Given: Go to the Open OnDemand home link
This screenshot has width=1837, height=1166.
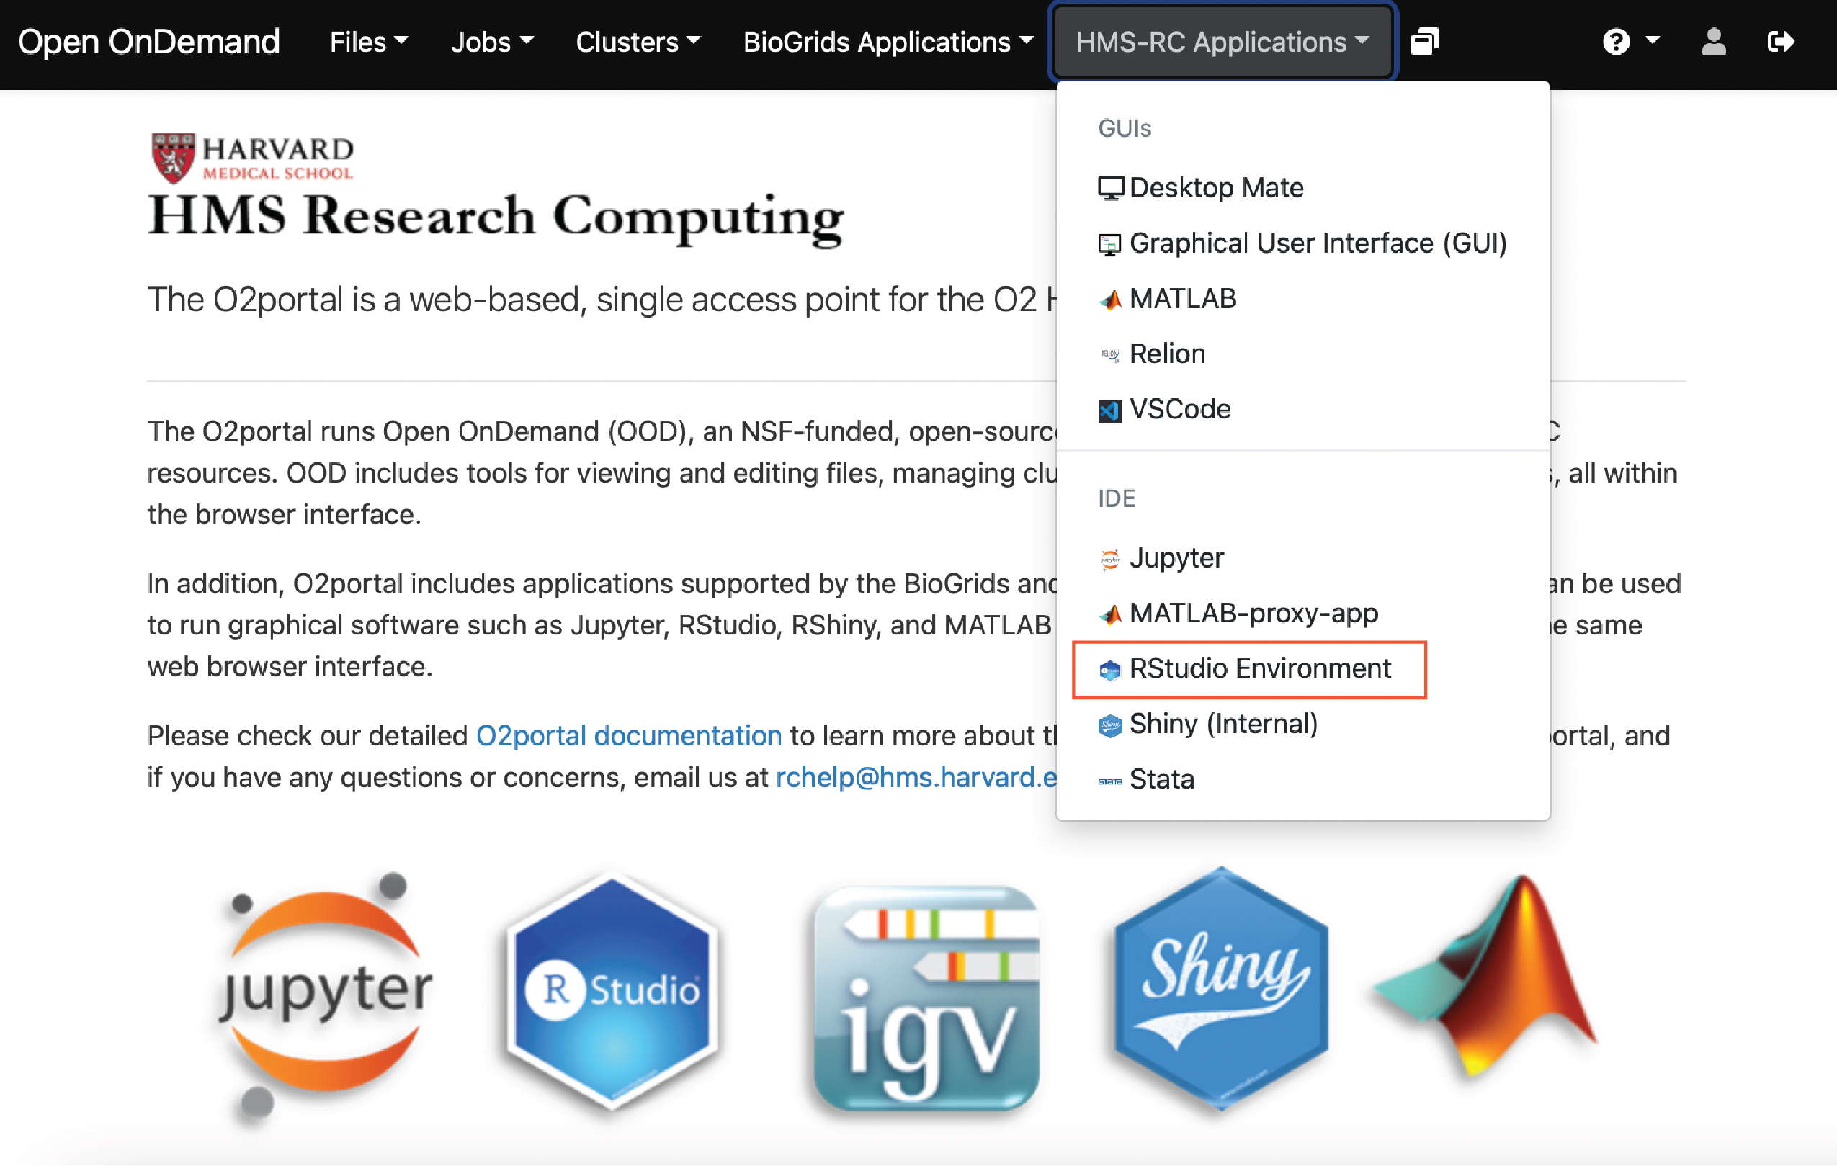Looking at the screenshot, I should click(148, 42).
